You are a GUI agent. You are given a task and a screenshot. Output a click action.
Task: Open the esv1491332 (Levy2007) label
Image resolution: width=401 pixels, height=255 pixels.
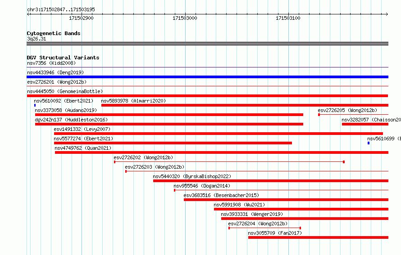[82, 129]
